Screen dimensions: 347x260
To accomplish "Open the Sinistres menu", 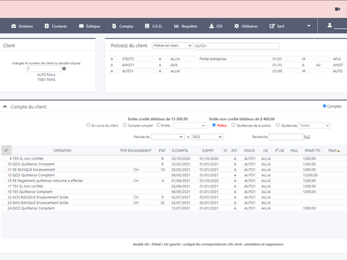I will pos(22,26).
